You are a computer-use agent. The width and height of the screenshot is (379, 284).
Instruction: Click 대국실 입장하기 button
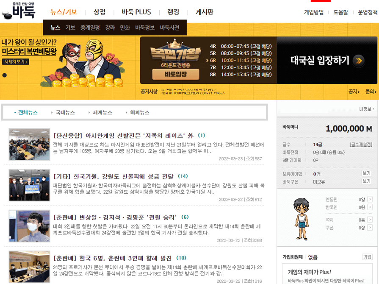327,60
